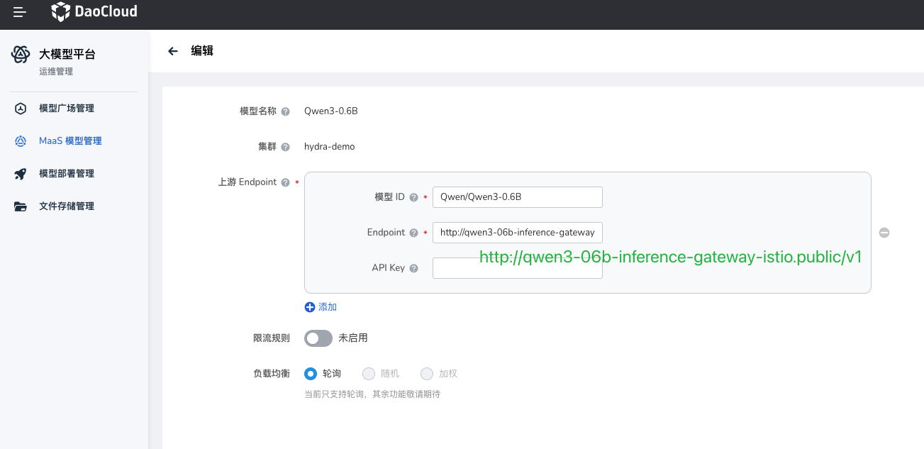The height and width of the screenshot is (449, 924).
Task: Click the help icon beside 上游 Endpoint
Action: click(285, 182)
